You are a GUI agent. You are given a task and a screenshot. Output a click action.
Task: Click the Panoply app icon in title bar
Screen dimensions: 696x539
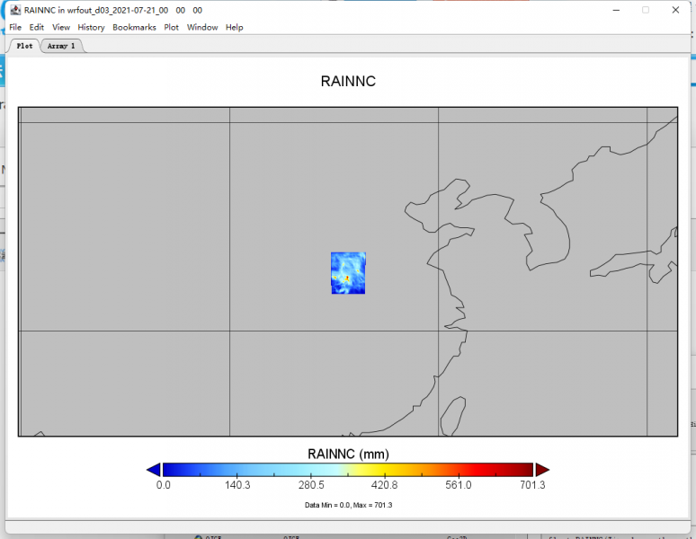point(15,10)
